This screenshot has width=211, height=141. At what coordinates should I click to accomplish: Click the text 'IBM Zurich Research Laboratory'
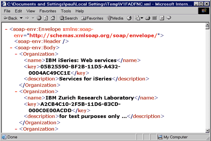[90, 98]
